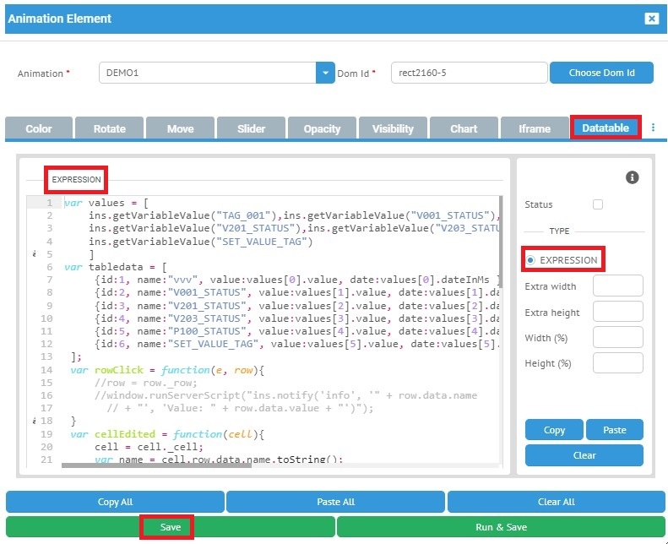
Task: Click the Dom Id input field
Action: (469, 73)
